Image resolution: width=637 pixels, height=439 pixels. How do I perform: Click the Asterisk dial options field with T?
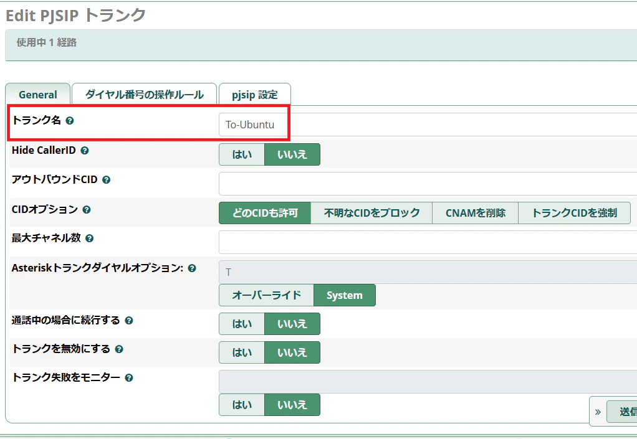[x=428, y=272]
